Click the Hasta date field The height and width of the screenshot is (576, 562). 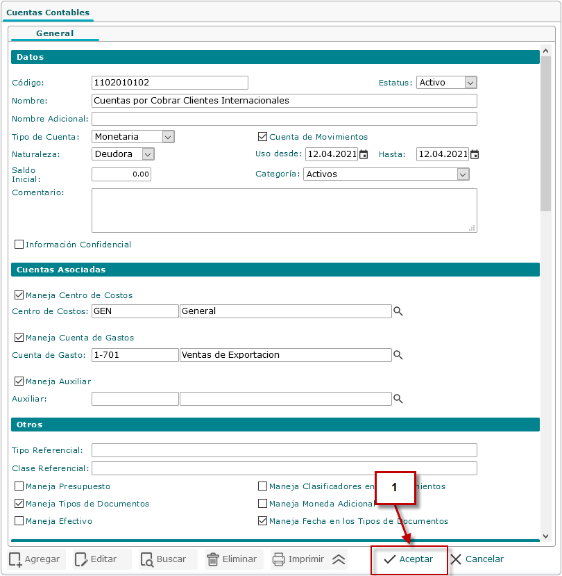443,154
